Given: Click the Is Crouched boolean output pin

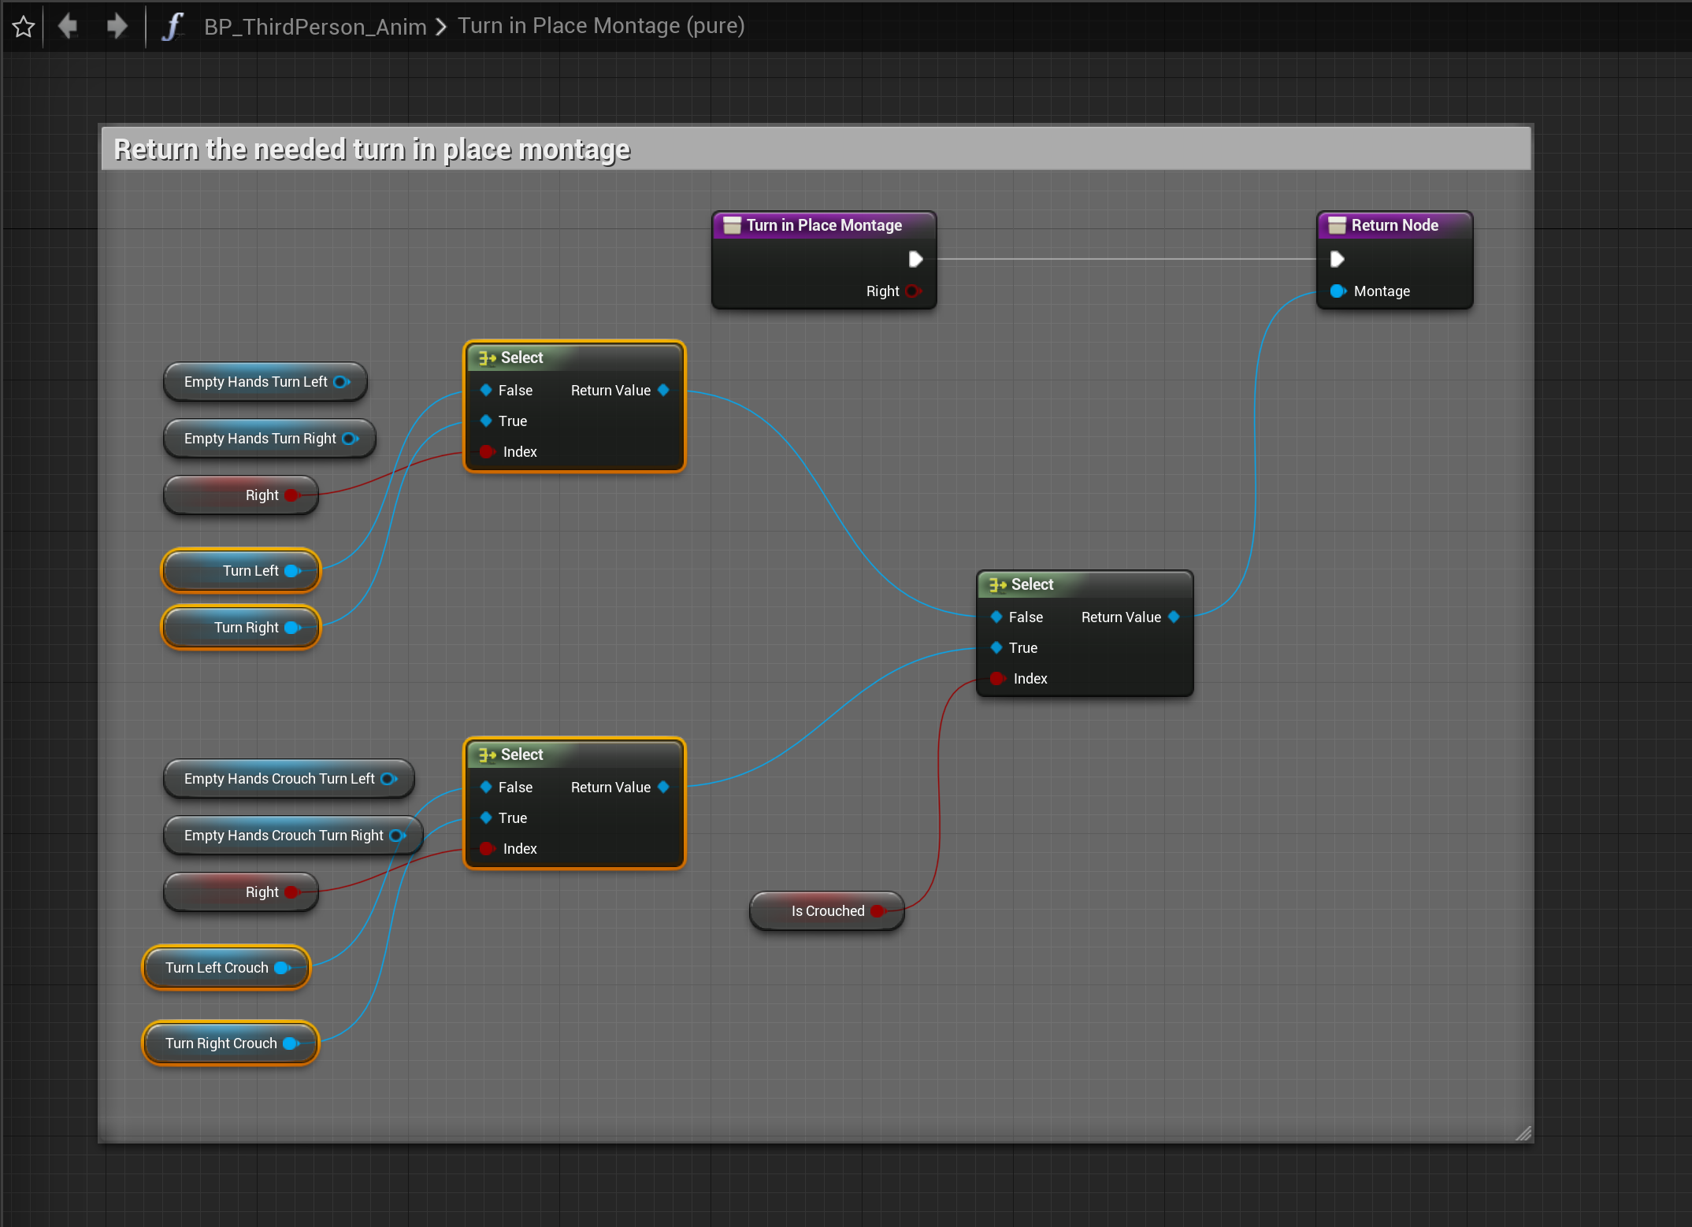Looking at the screenshot, I should tap(878, 911).
